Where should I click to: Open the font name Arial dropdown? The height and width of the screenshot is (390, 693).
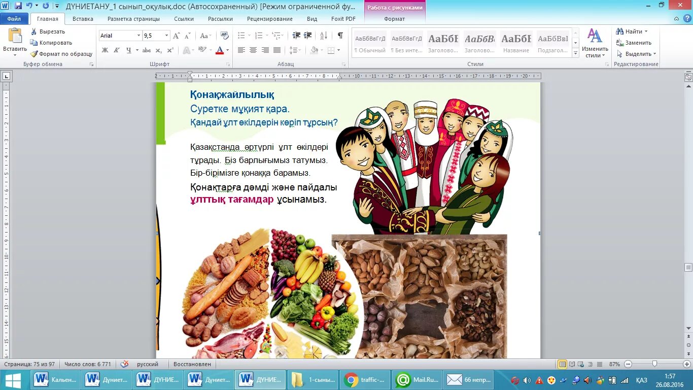[138, 36]
